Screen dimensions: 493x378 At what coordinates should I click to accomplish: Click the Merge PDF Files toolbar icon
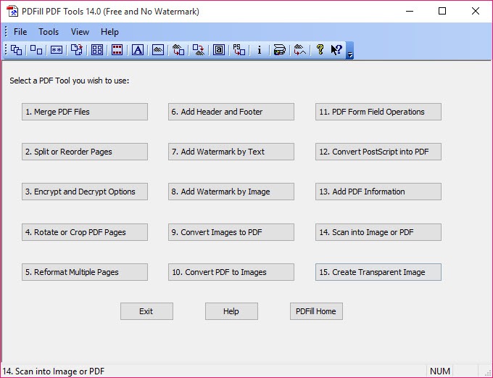16,50
